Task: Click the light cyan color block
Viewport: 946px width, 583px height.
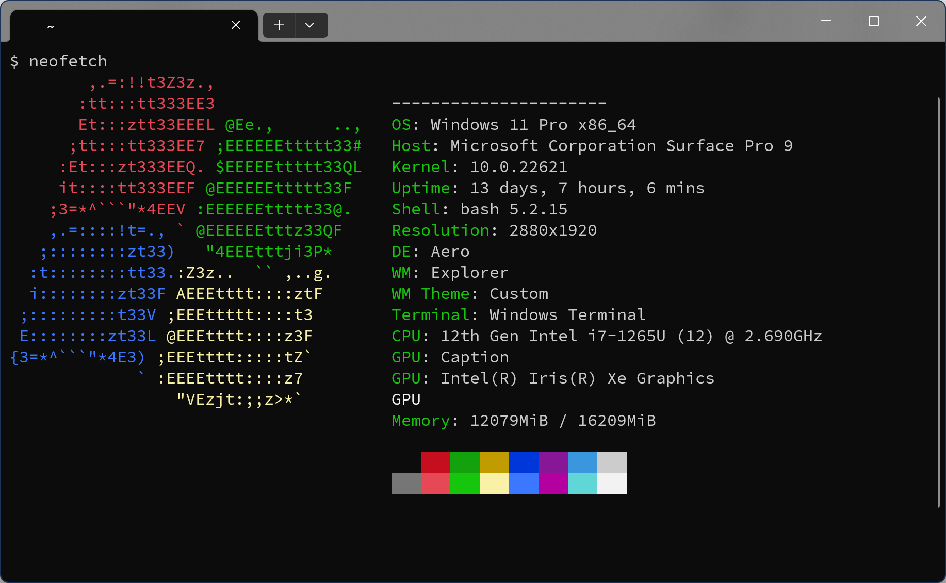Action: click(582, 484)
